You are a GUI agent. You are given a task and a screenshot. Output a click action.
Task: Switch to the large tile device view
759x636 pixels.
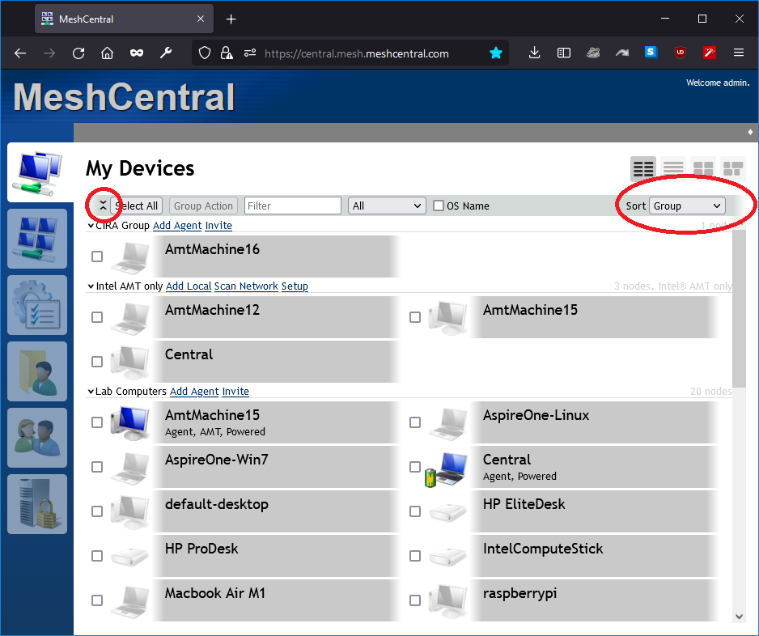tap(702, 168)
